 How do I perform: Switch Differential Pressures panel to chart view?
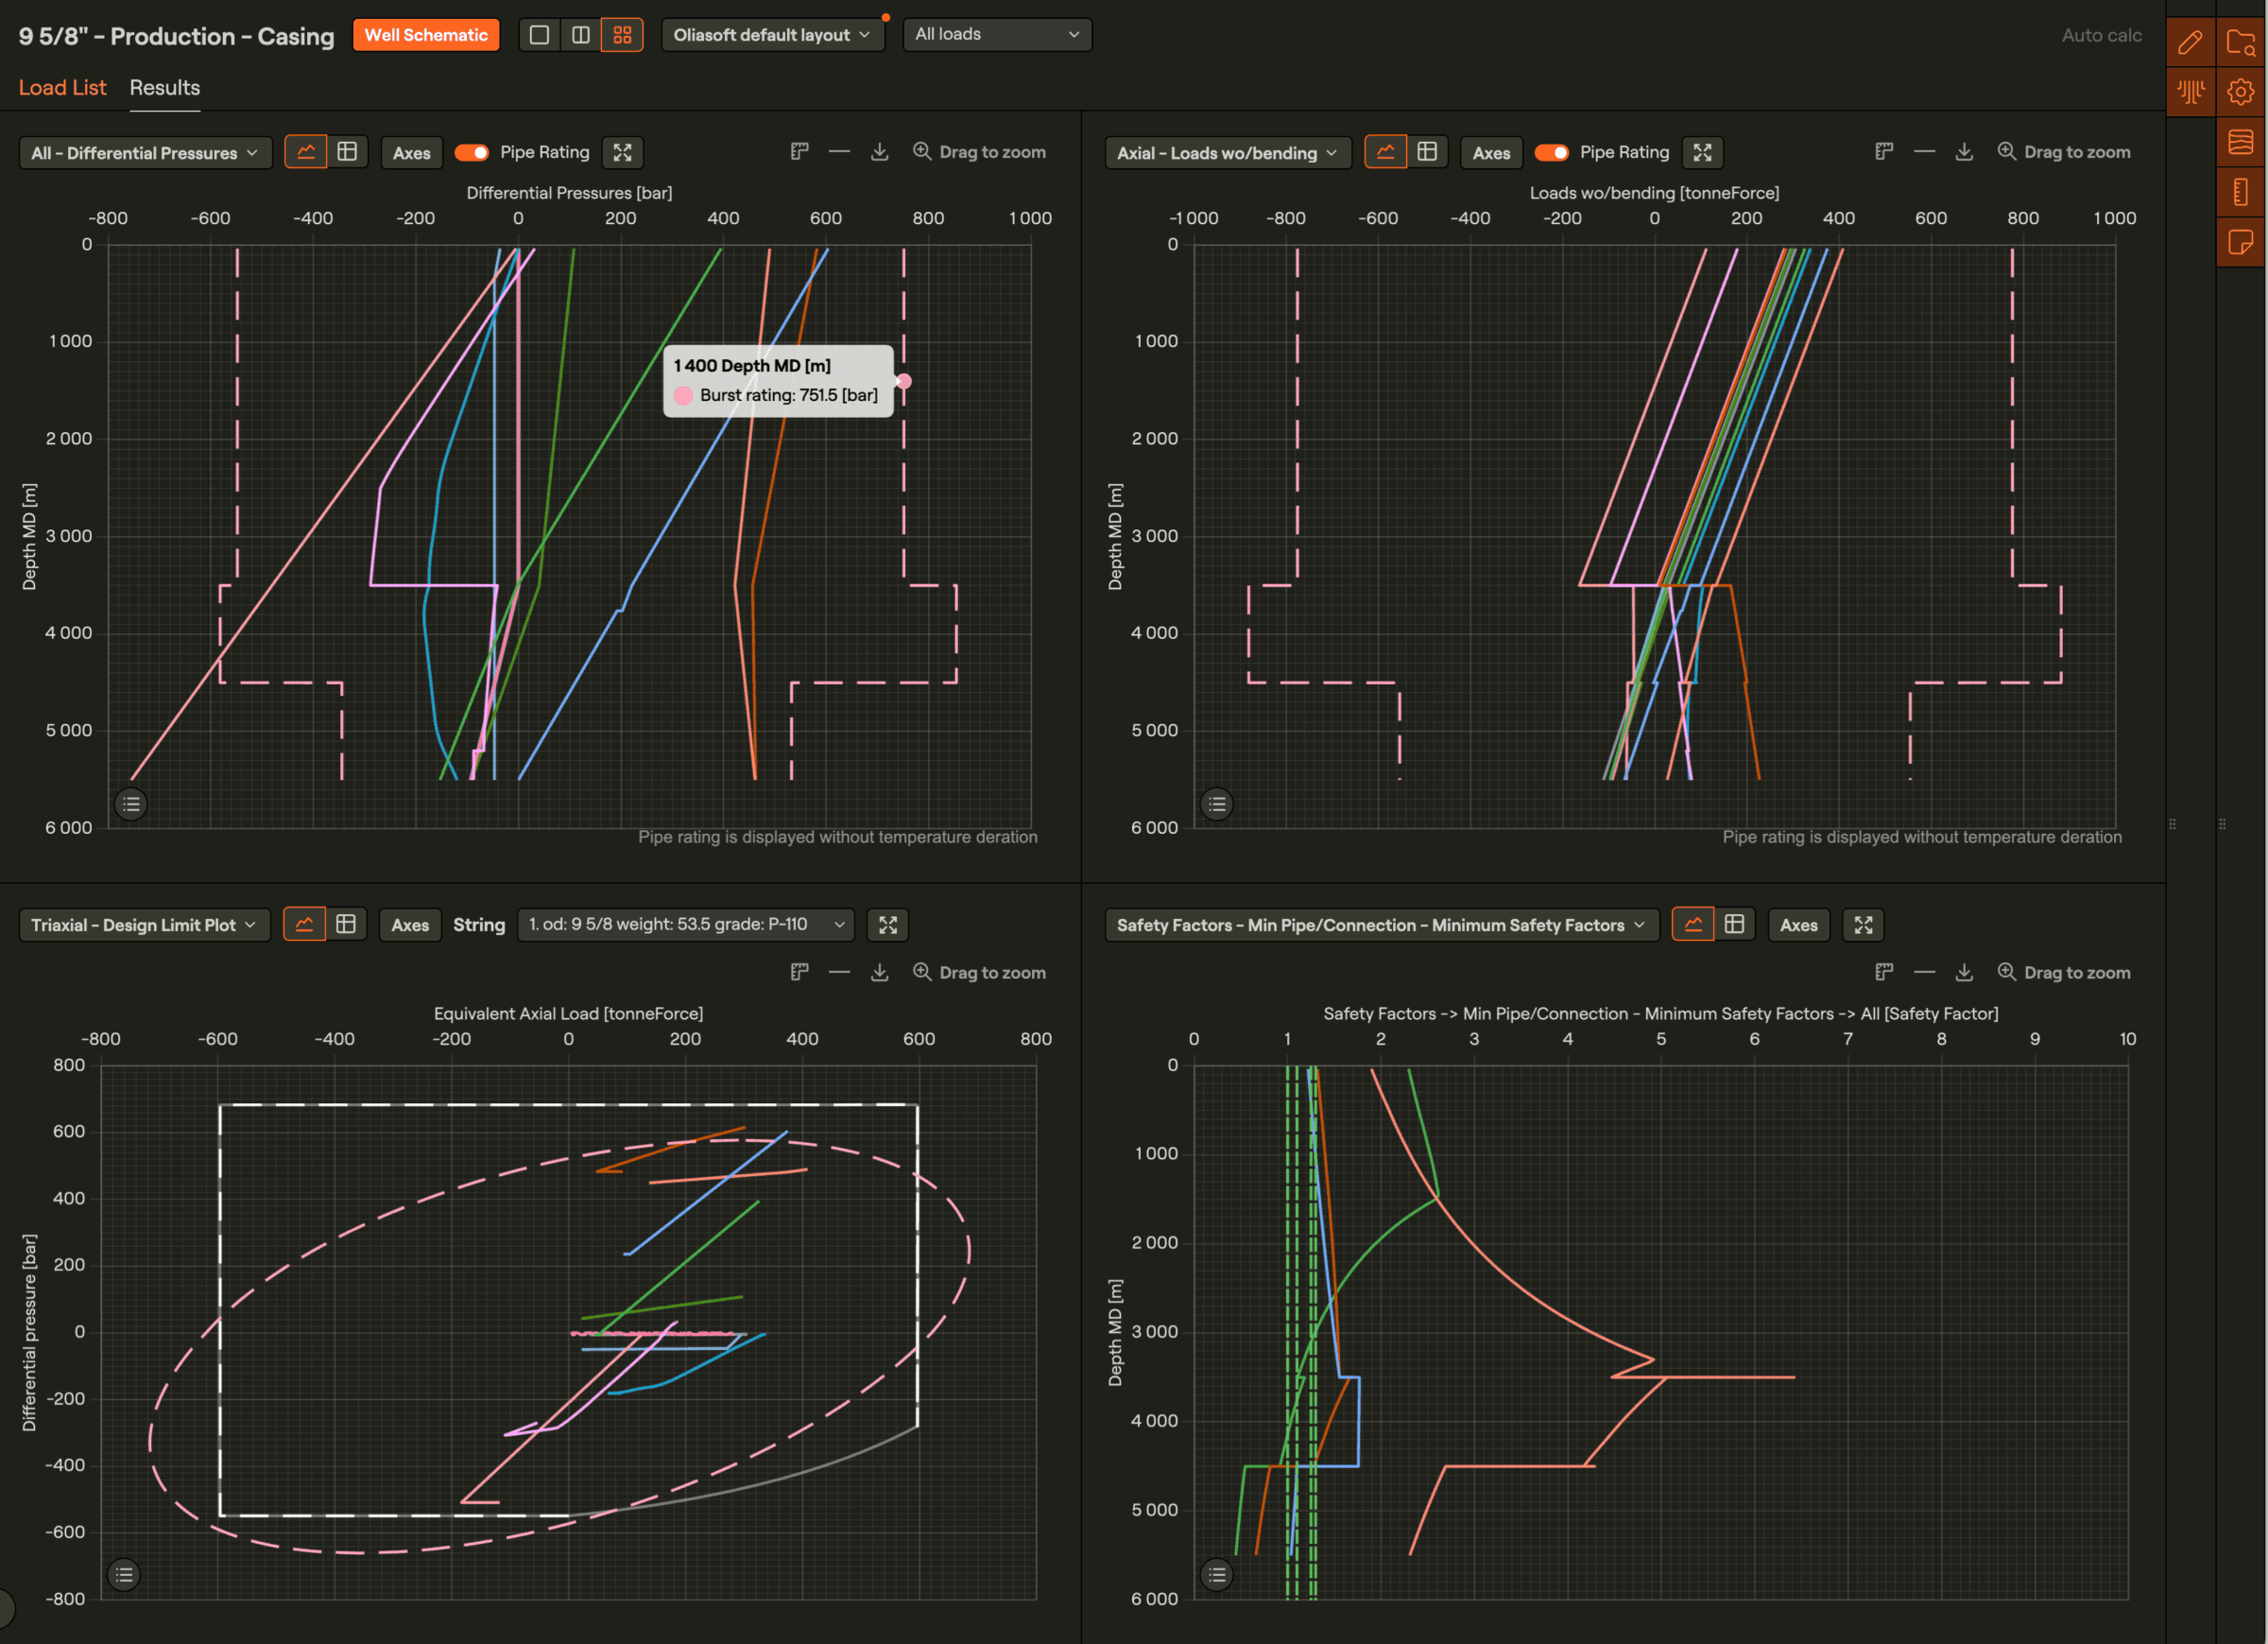tap(306, 152)
